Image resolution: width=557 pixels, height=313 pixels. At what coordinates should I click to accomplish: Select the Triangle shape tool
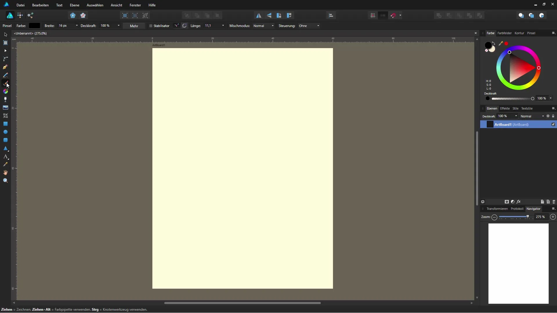pyautogui.click(x=6, y=148)
